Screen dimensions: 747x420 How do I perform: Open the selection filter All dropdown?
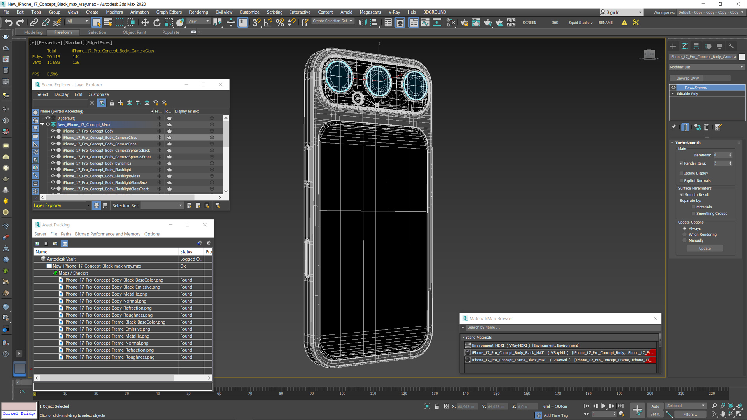pyautogui.click(x=77, y=21)
